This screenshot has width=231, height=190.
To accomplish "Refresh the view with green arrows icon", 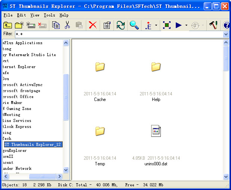I will (x=121, y=25).
